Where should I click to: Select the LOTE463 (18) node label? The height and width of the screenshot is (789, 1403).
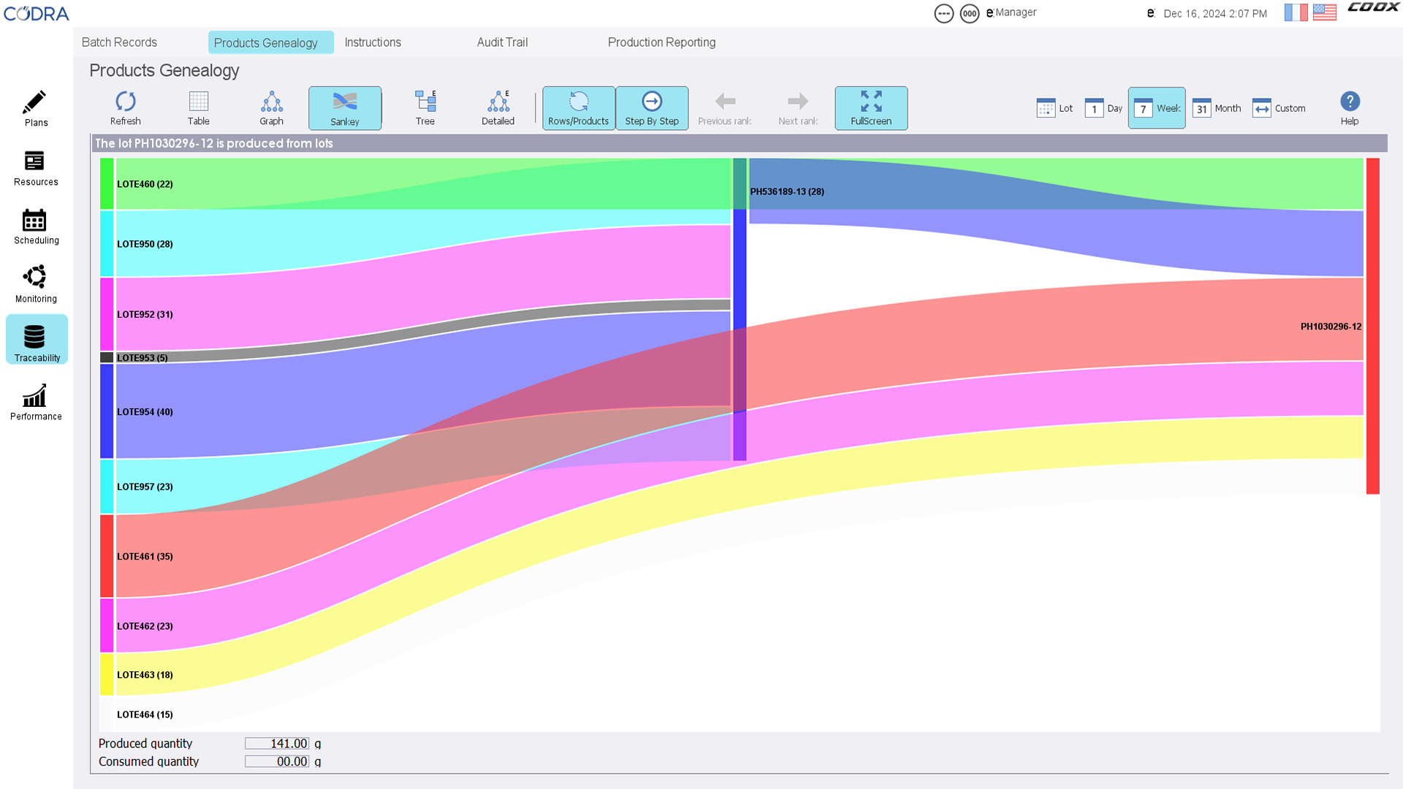[145, 675]
